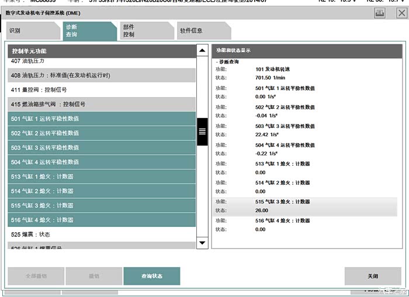Toggle 515 气缸 3 熄火:计数器 in list
Viewport: 409px width, 297px height.
pos(102,206)
